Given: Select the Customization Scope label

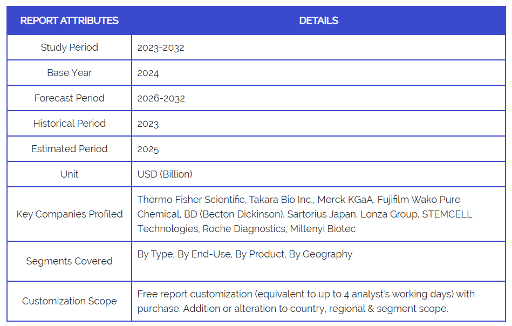Looking at the screenshot, I should [69, 301].
